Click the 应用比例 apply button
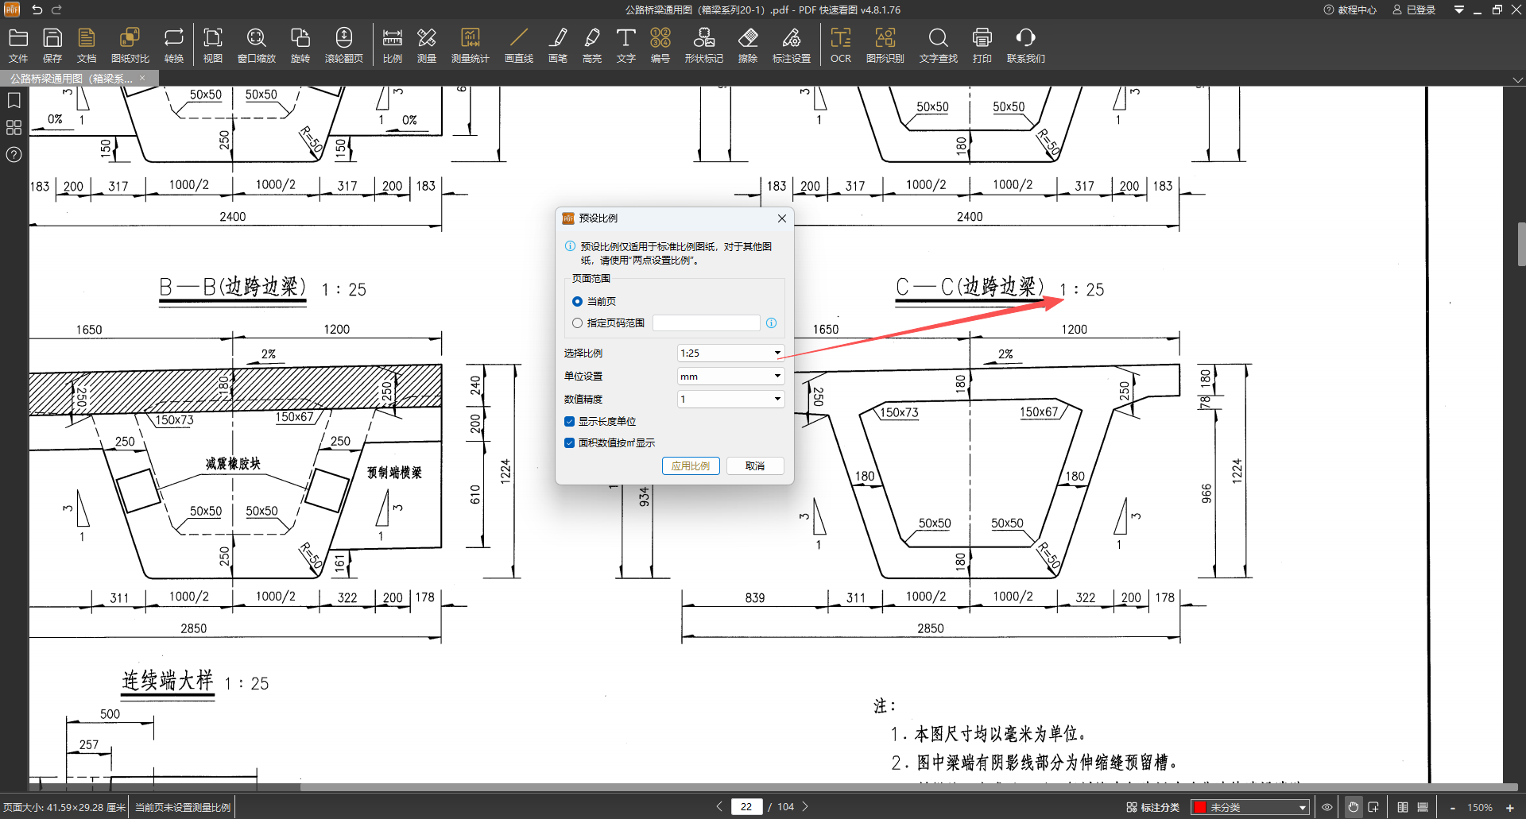The image size is (1526, 819). pos(691,466)
